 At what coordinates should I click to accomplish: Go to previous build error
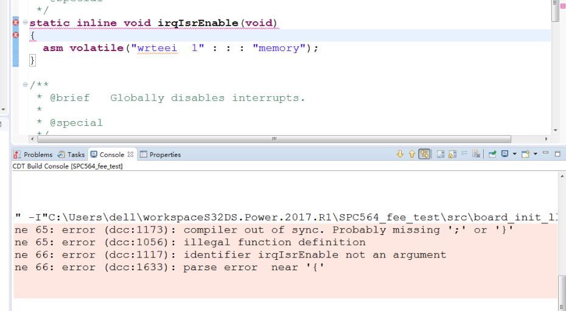click(412, 155)
